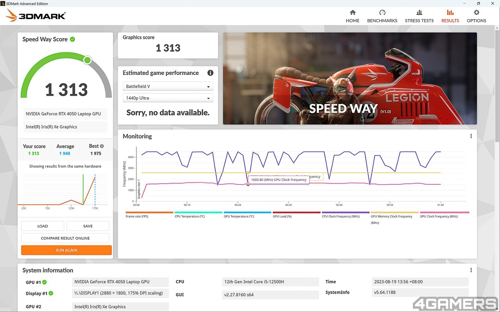500x312 pixels.
Task: Click the CPU value 12th Gen Intel Core i5-12500H
Action: (x=270, y=282)
